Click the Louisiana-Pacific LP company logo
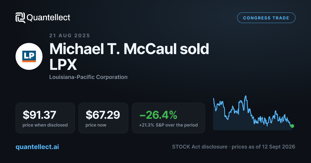This screenshot has height=163, width=311. (29, 56)
